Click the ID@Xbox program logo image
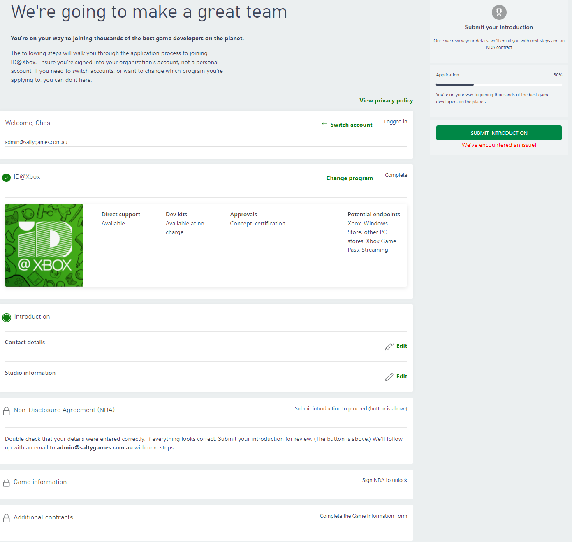Screen dimensions: 572x542 click(x=44, y=245)
